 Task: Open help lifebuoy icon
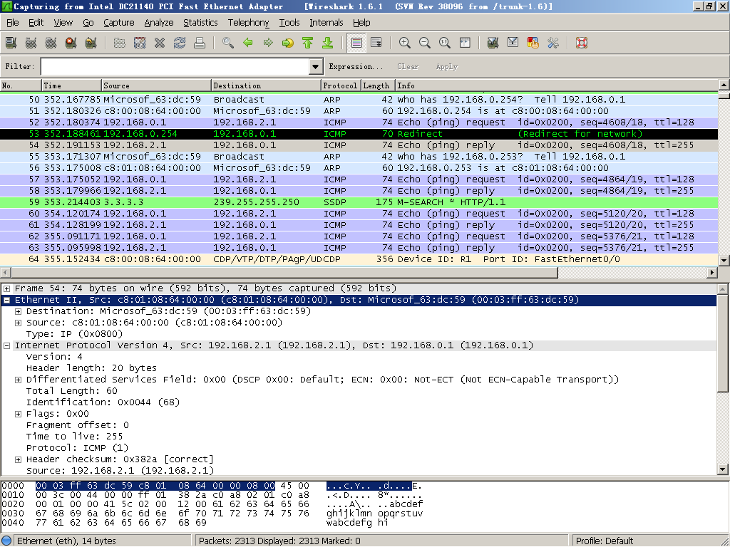tap(582, 43)
